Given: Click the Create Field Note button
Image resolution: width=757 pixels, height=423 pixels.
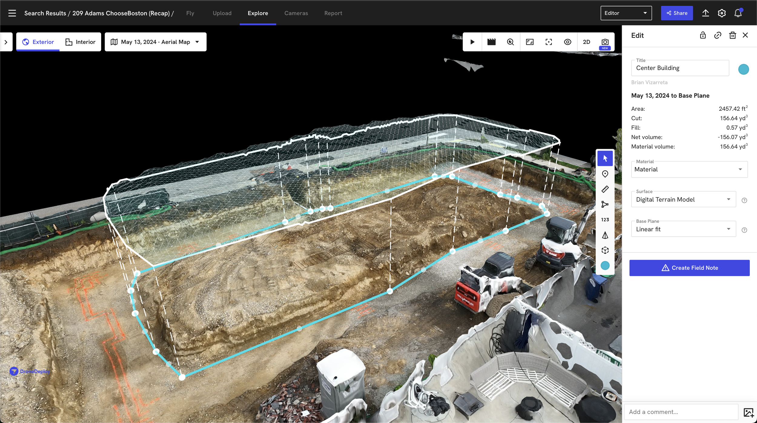Looking at the screenshot, I should point(689,268).
